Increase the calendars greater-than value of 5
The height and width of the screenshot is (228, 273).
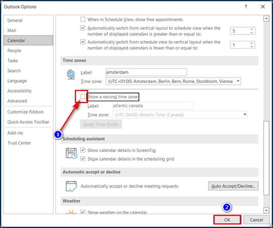pos(252,29)
